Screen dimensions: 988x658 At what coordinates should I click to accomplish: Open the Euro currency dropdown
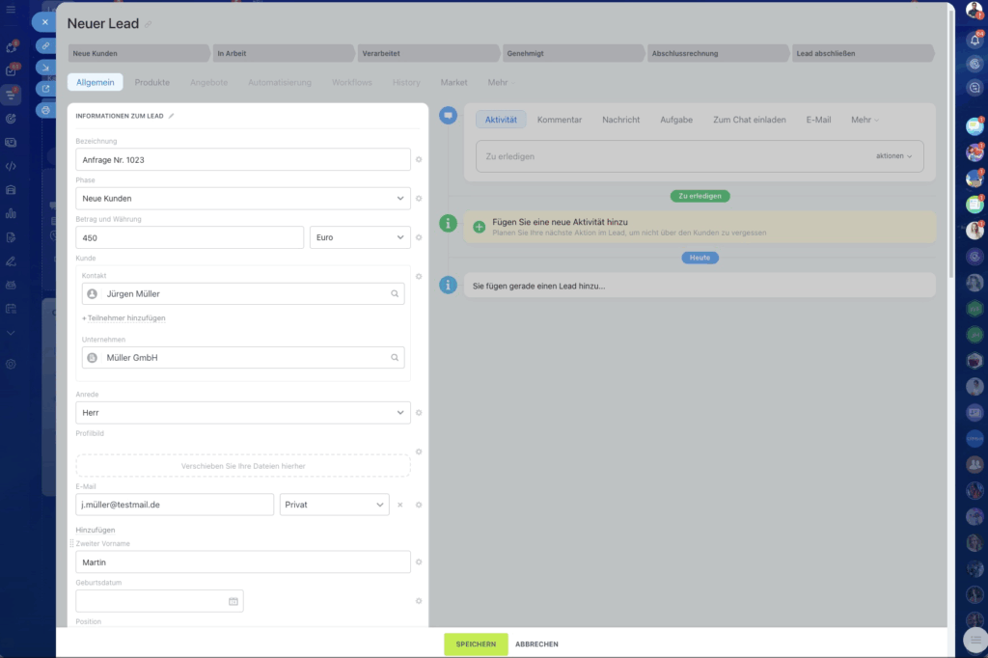(x=360, y=236)
